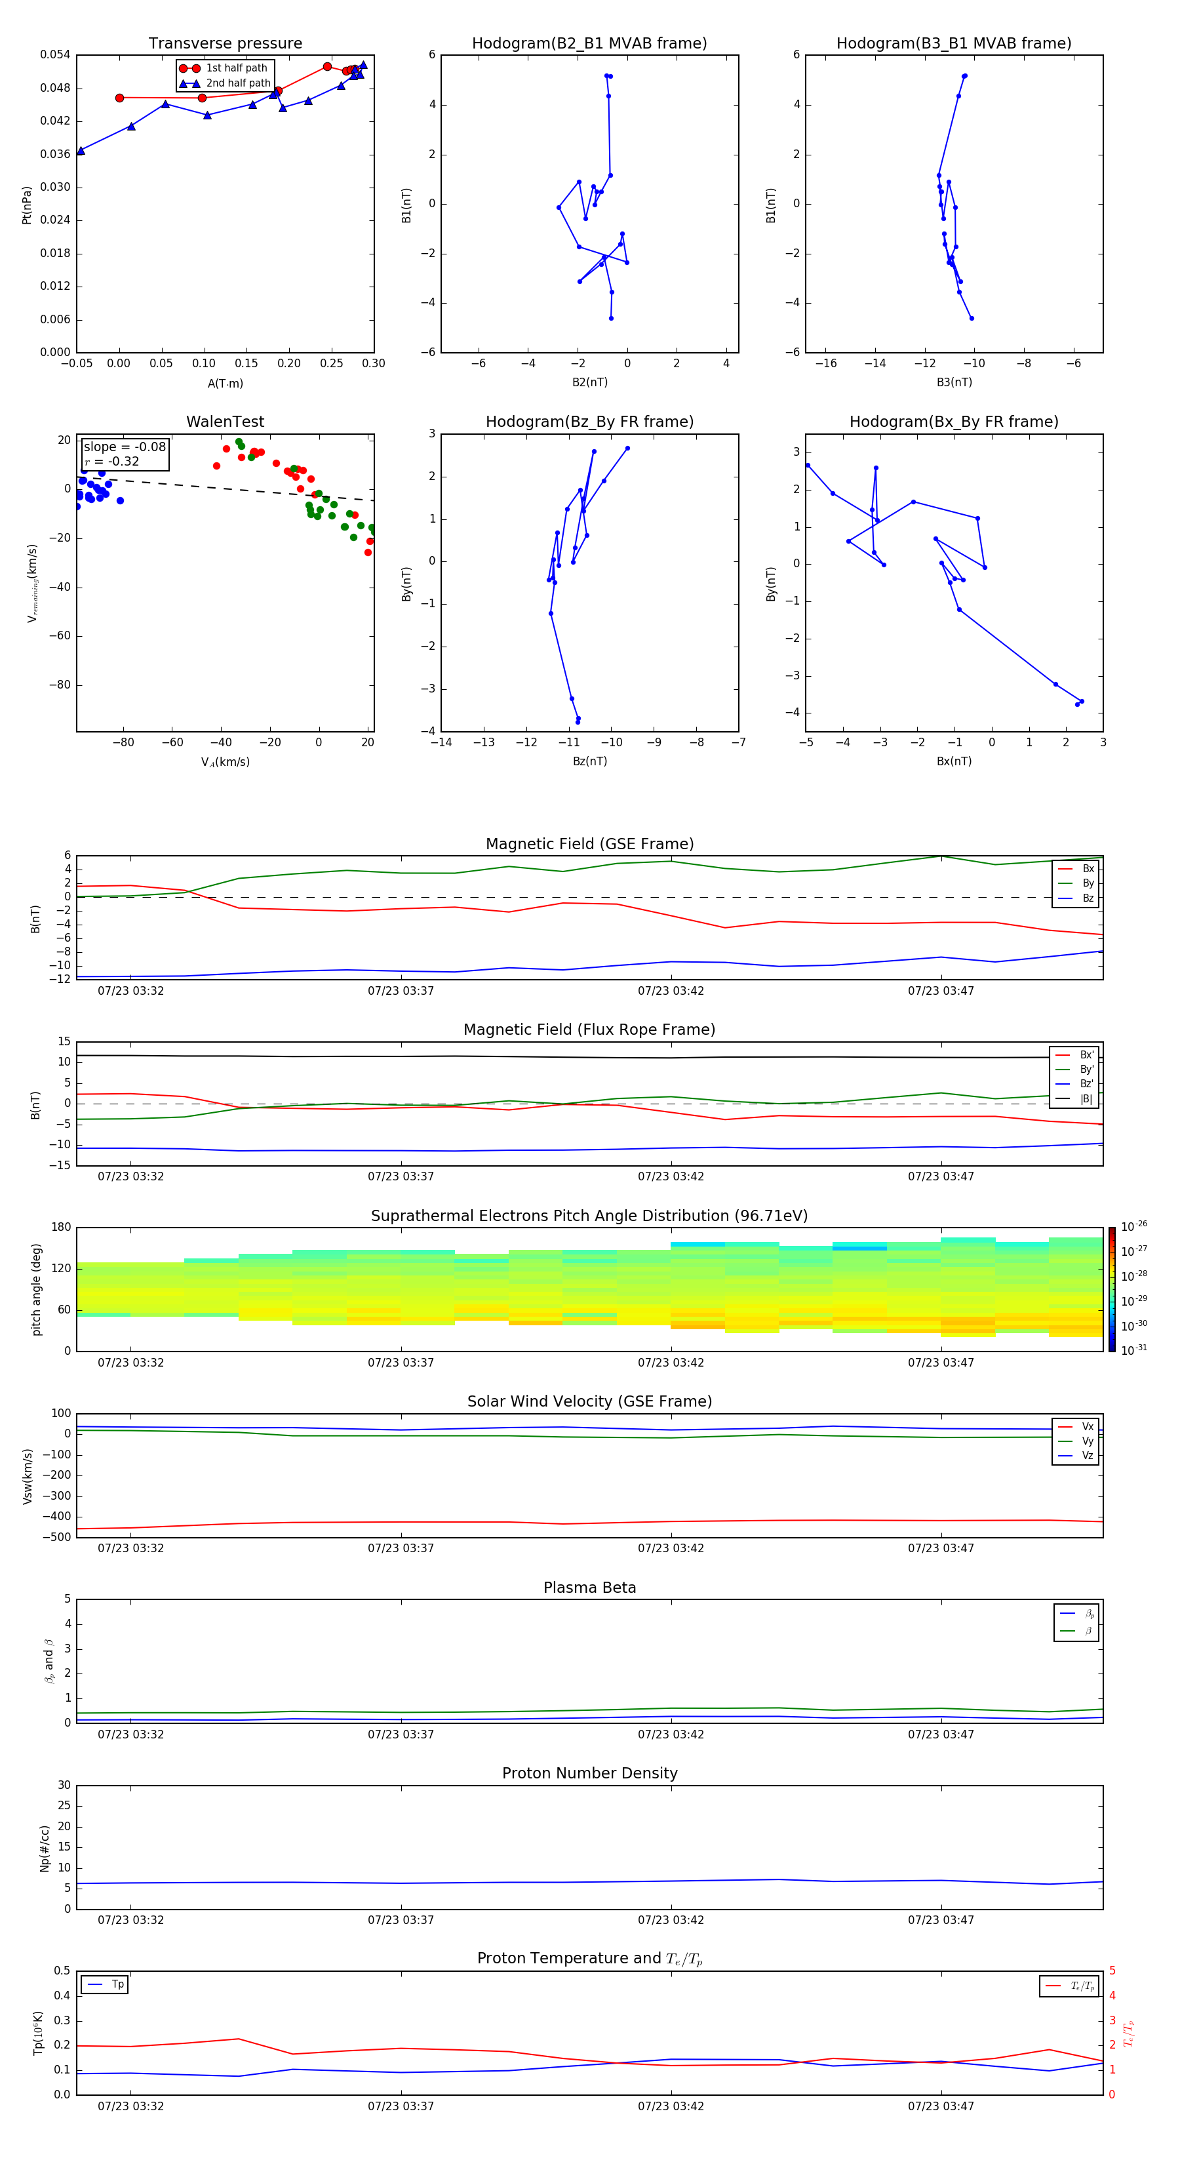Screen dimensions: 1180x2164
Task: Click the 10^-31 colorbar label
Action: click(1134, 1350)
